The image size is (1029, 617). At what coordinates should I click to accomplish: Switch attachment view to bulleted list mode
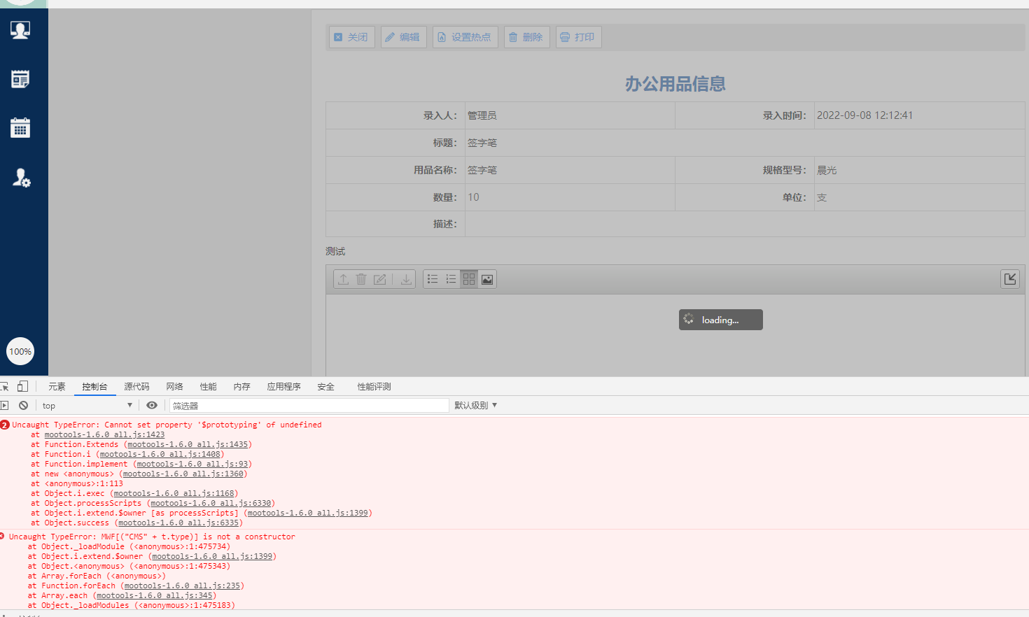[433, 278]
